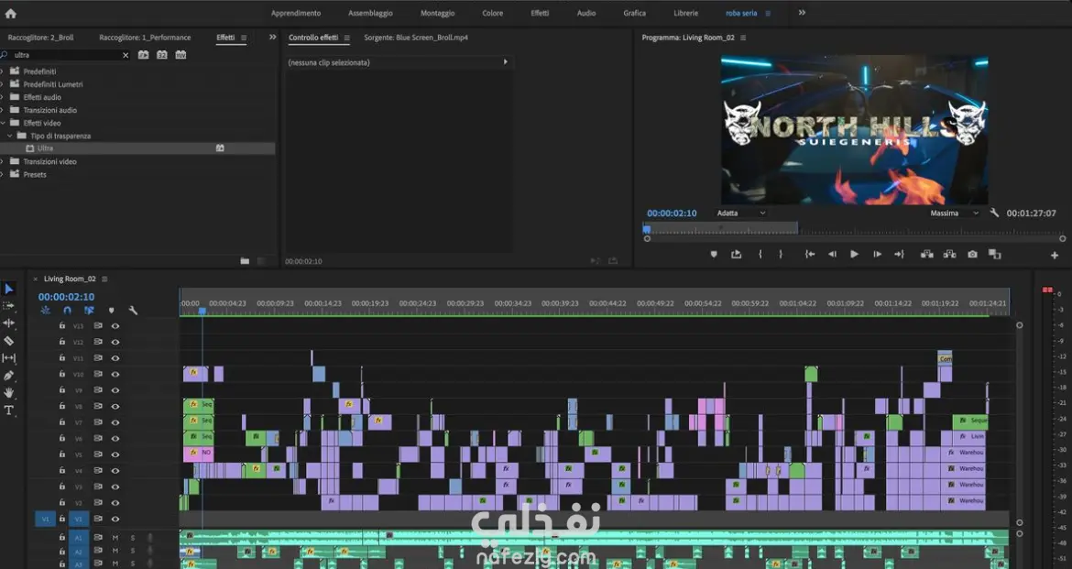Select the Selection arrow tool
1072x569 pixels.
[x=9, y=290]
